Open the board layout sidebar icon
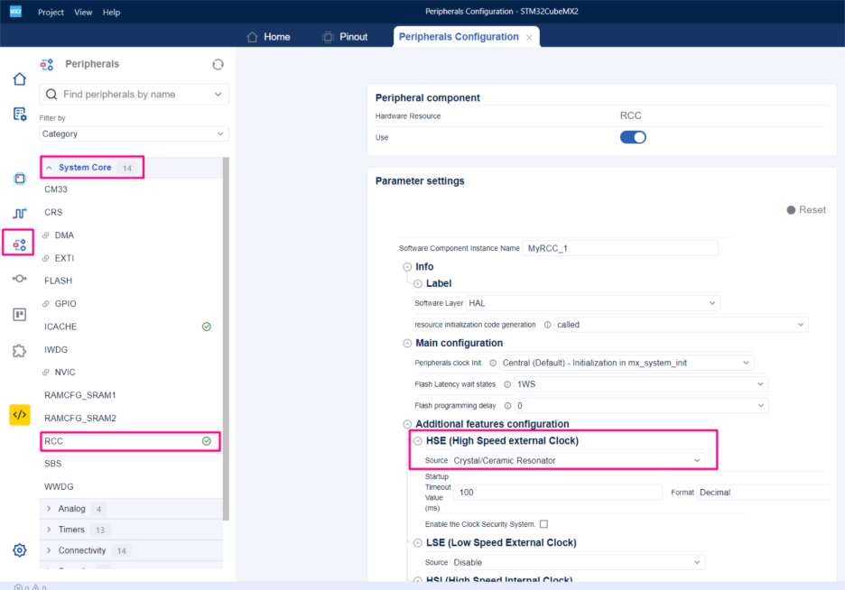 (x=19, y=314)
